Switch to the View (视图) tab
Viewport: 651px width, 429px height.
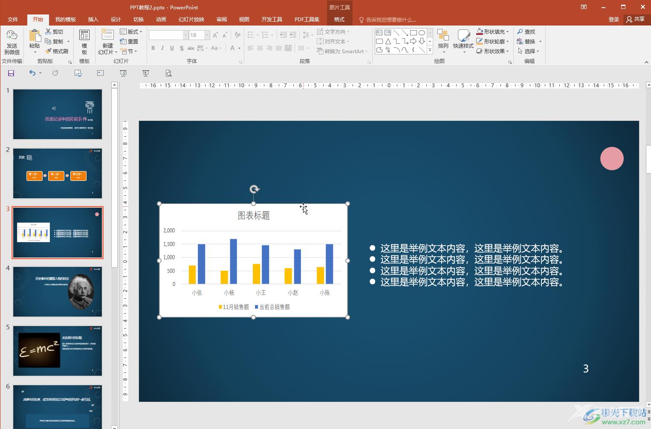click(x=244, y=20)
